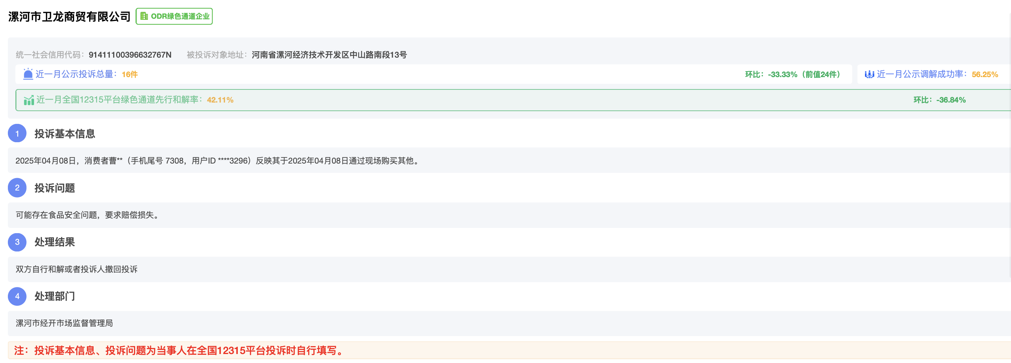Click the label 统一社会信用代码
Image resolution: width=1011 pixels, height=363 pixels.
point(50,55)
